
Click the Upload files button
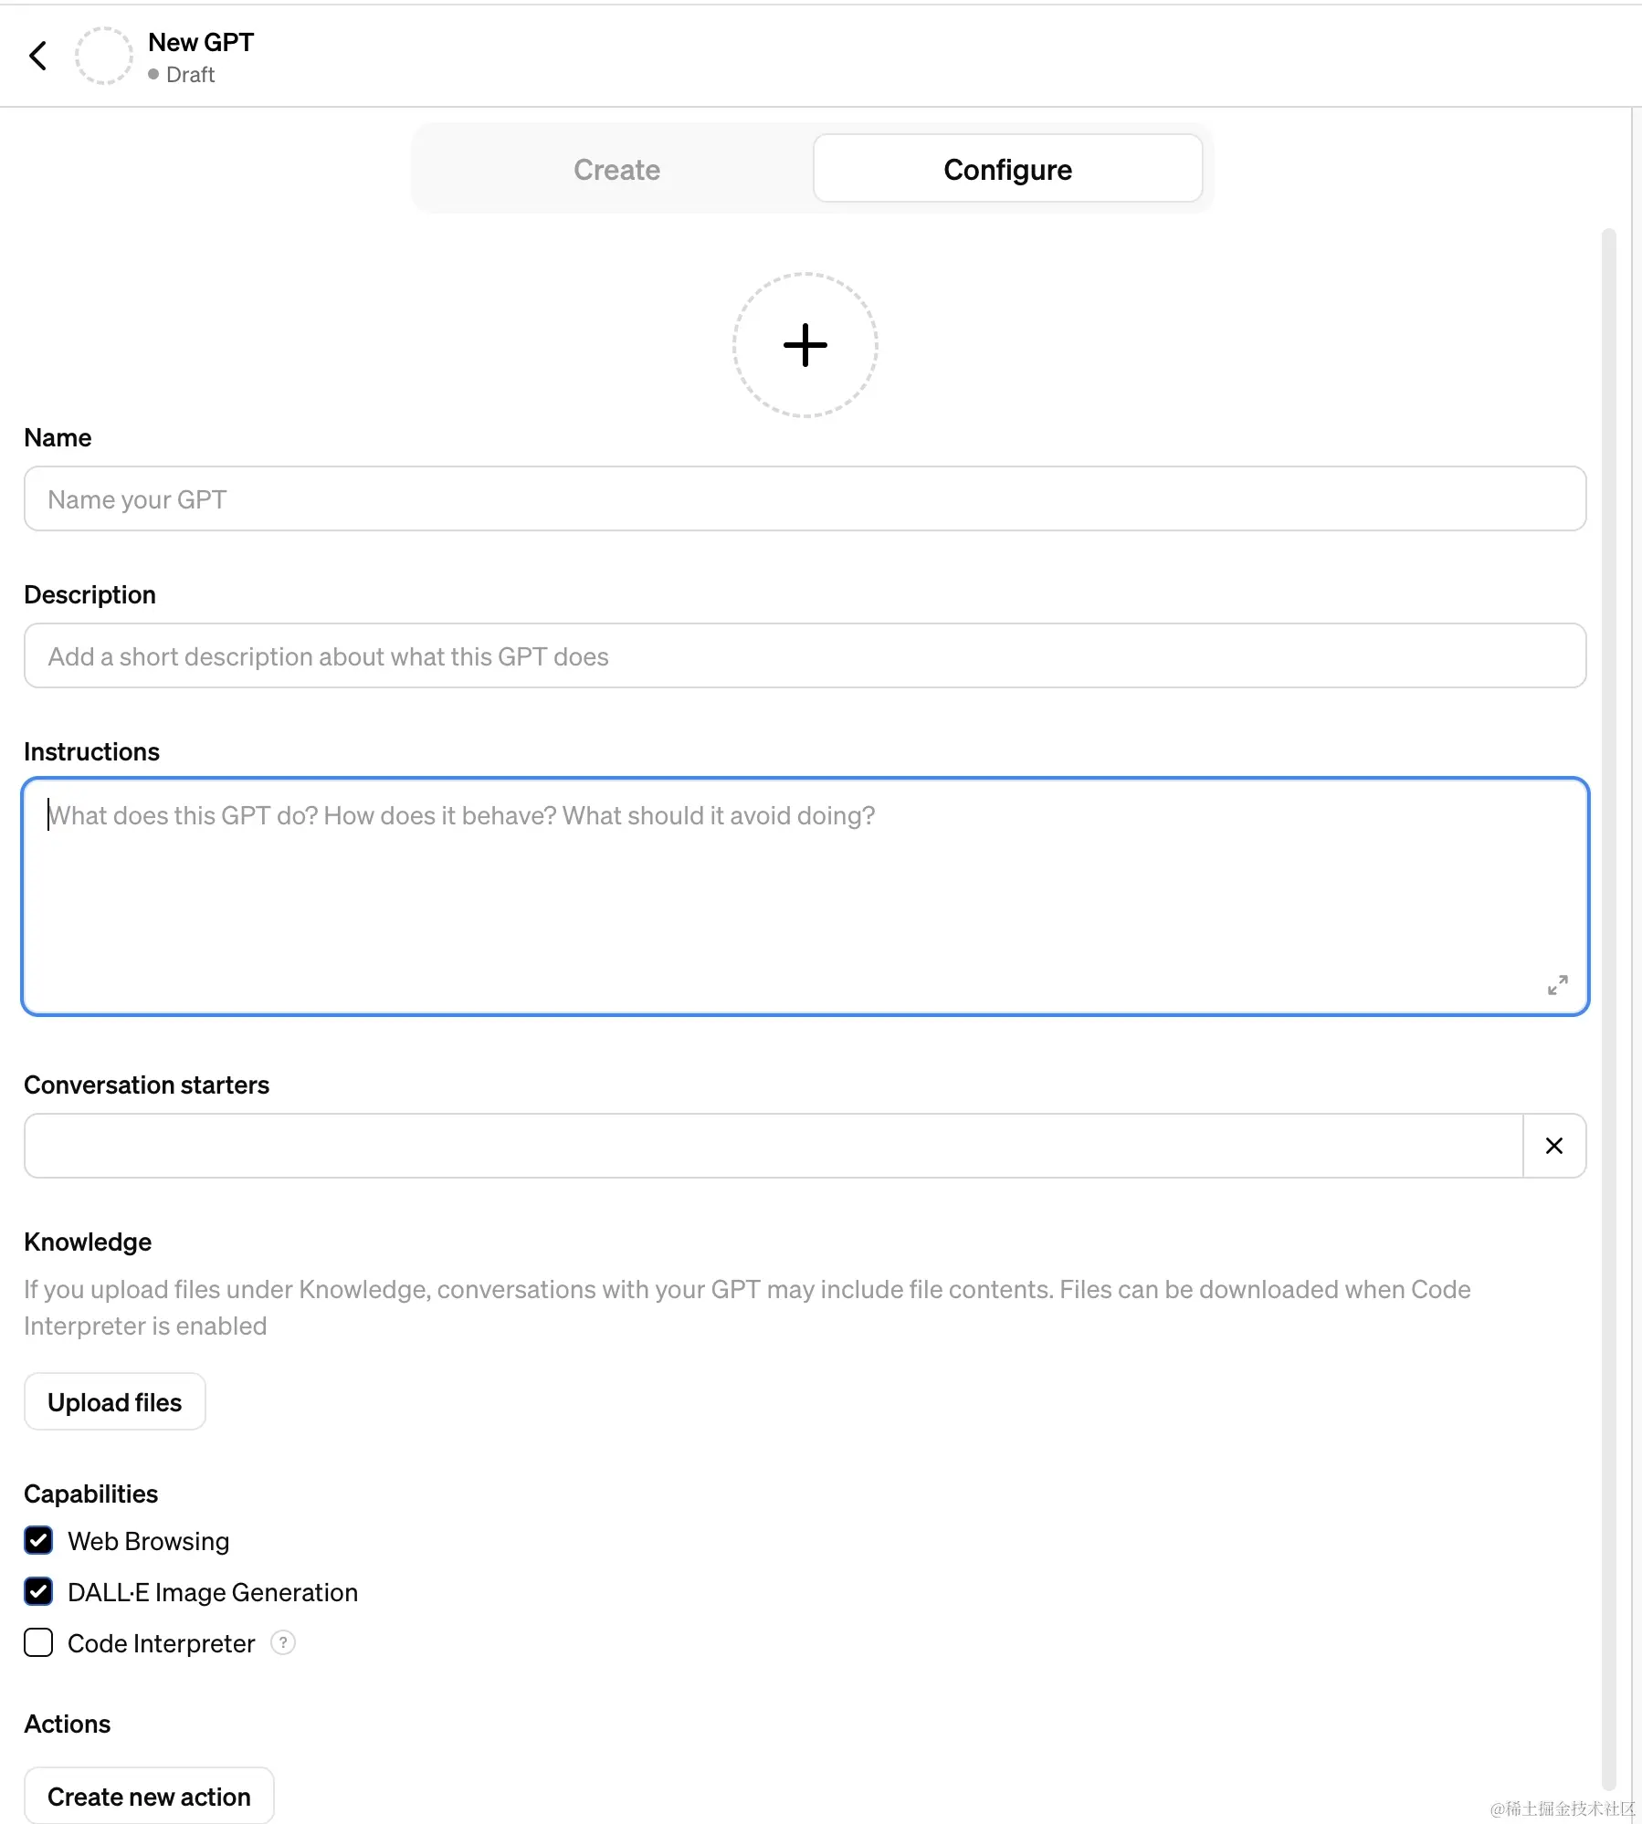pyautogui.click(x=115, y=1402)
